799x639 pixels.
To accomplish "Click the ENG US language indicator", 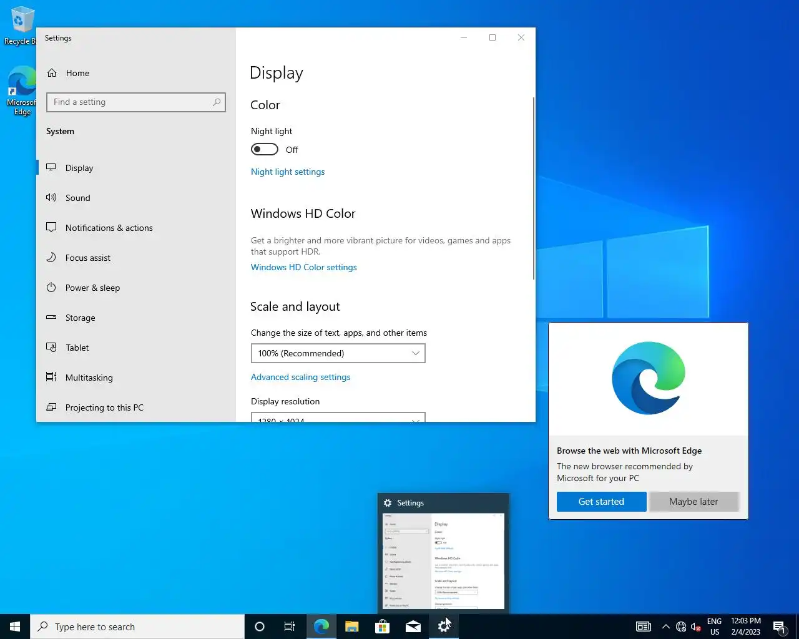I will [715, 627].
